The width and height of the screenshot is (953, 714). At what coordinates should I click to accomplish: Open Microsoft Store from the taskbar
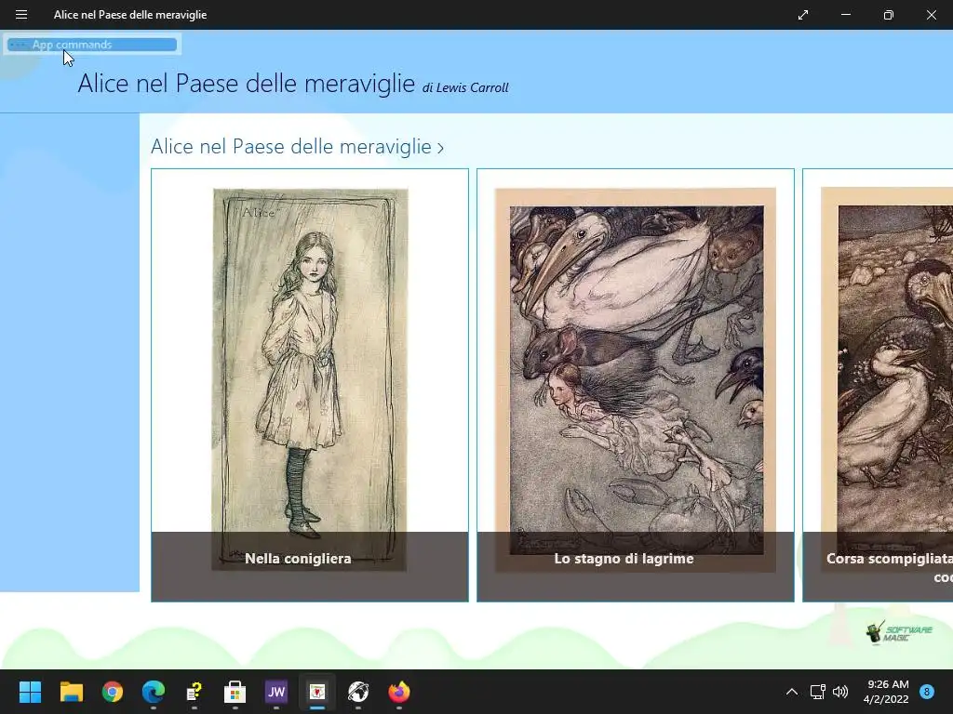point(235,692)
